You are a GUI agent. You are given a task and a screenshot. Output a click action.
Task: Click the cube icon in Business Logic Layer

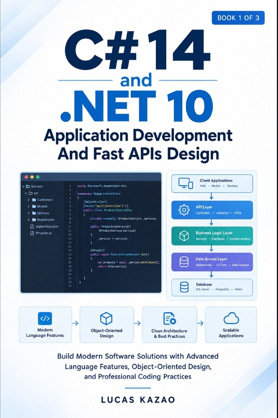[x=184, y=236]
